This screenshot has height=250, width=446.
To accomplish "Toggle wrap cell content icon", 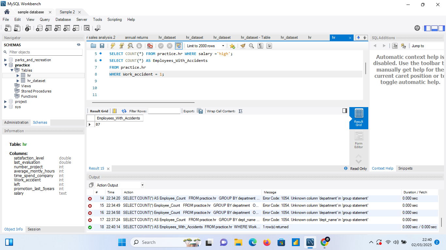I will coord(241,111).
